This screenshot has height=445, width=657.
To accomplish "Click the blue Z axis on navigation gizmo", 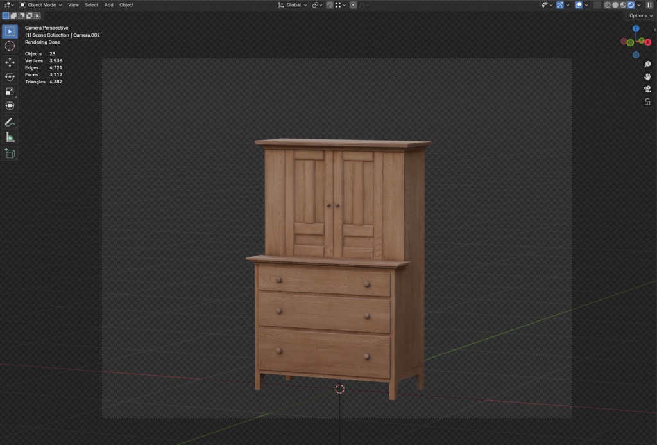I will coord(636,29).
